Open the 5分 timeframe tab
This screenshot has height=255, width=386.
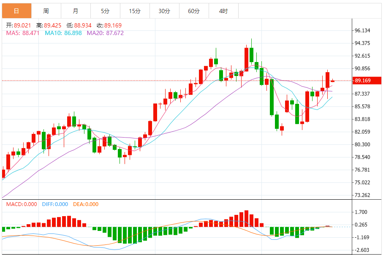coord(105,11)
